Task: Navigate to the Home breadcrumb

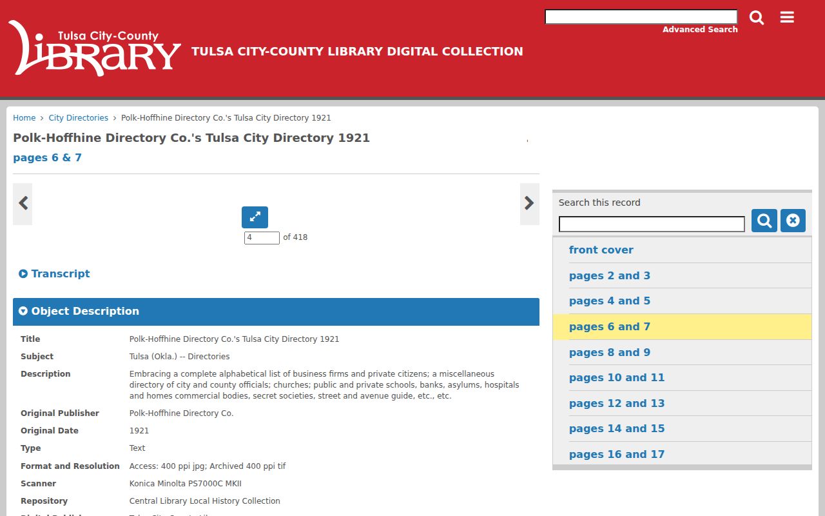Action: click(24, 118)
